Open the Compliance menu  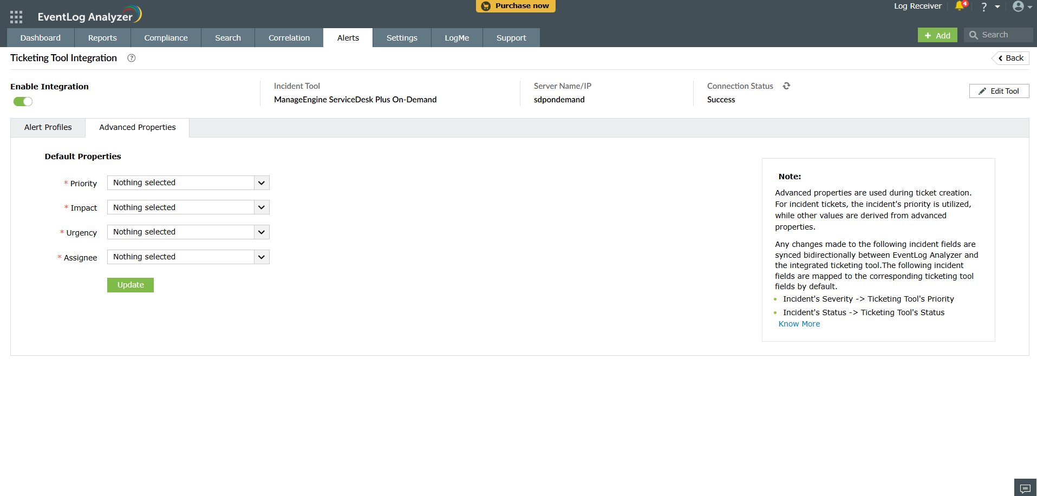165,37
